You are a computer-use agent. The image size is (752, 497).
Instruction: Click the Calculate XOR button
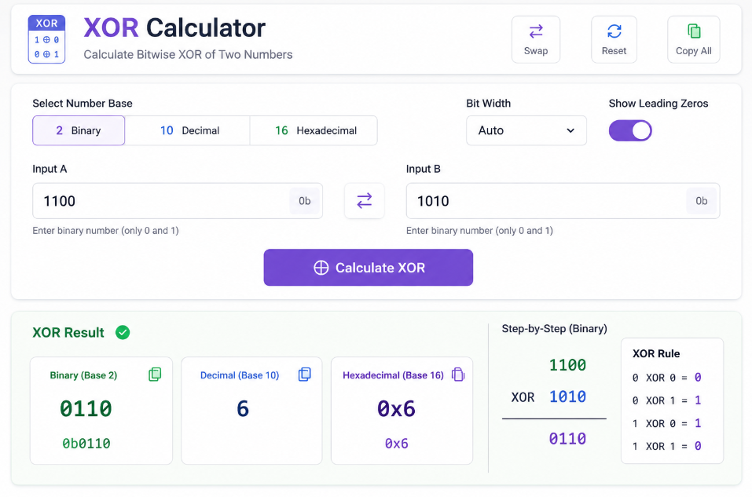(x=369, y=268)
